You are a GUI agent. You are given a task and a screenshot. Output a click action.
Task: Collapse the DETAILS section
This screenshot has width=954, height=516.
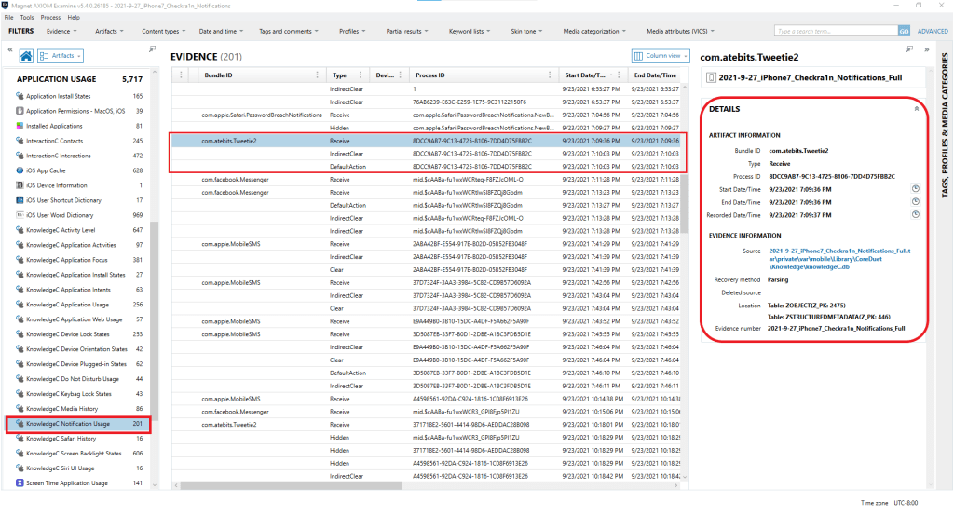click(x=916, y=109)
